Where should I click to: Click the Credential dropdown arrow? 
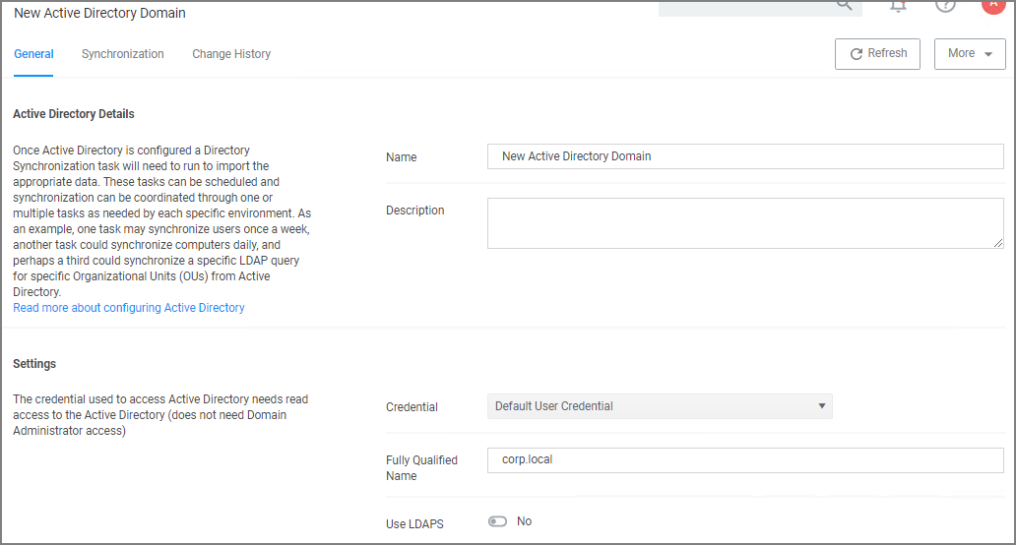[822, 406]
